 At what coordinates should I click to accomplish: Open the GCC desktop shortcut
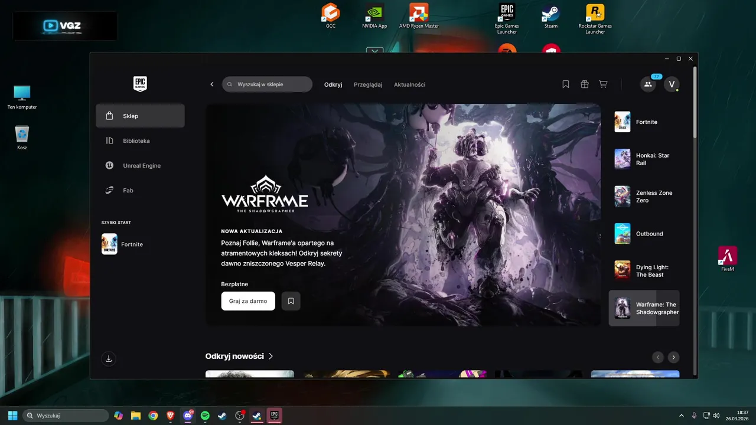[x=331, y=16]
